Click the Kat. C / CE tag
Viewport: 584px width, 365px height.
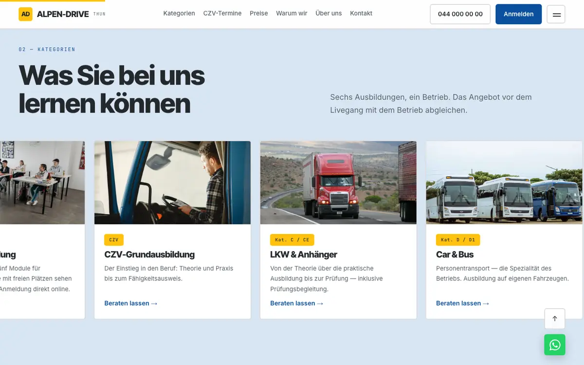click(292, 240)
